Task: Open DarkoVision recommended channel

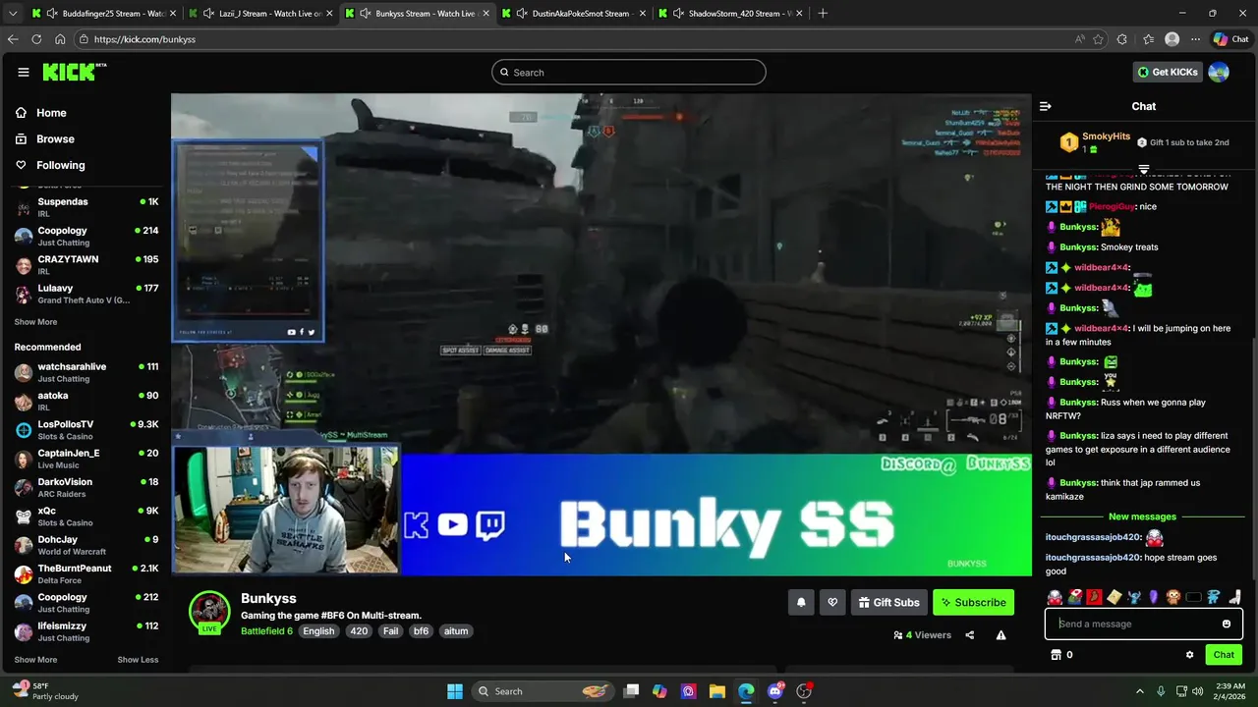Action: (x=86, y=487)
